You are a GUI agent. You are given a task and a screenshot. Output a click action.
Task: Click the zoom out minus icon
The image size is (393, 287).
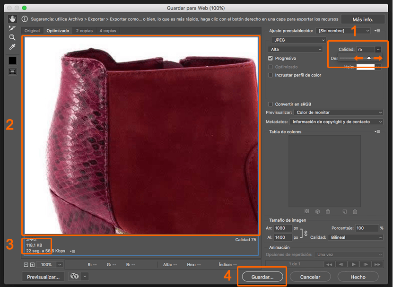point(26,265)
